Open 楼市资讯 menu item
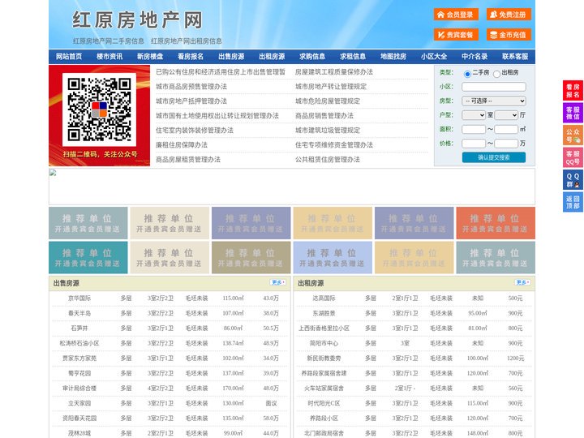Image resolution: width=584 pixels, height=438 pixels. (109, 57)
